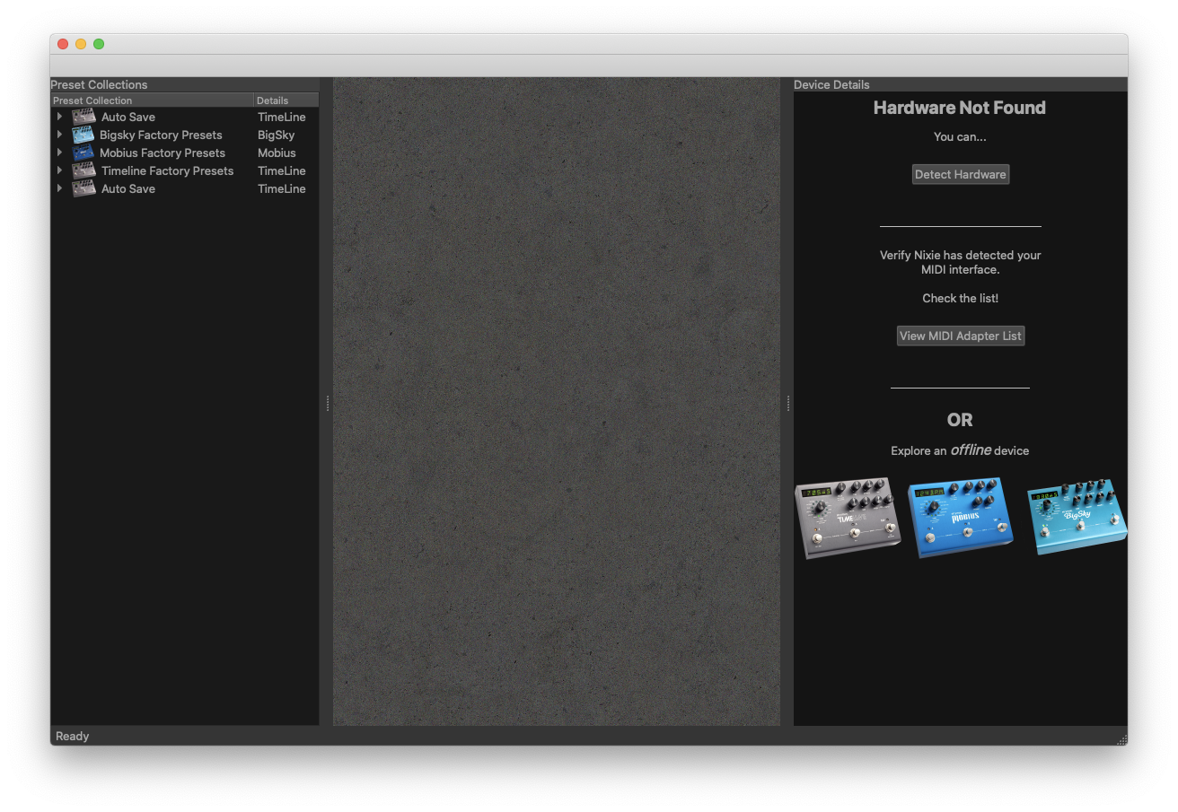Click the Timeline Factory Presets pedal icon

[x=84, y=170]
